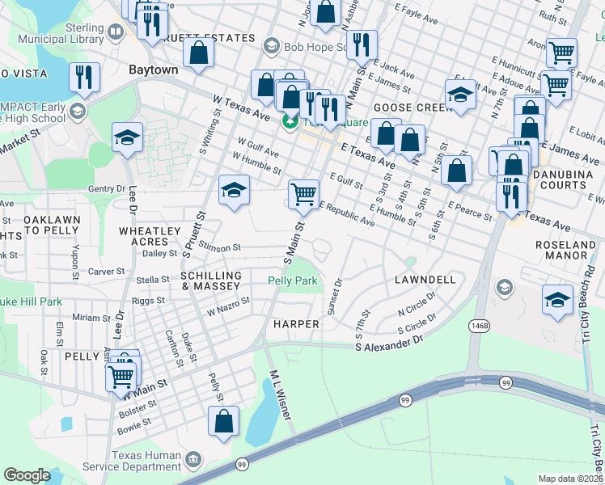Click the Bob Hope School icon
The width and height of the screenshot is (605, 485).
click(271, 46)
